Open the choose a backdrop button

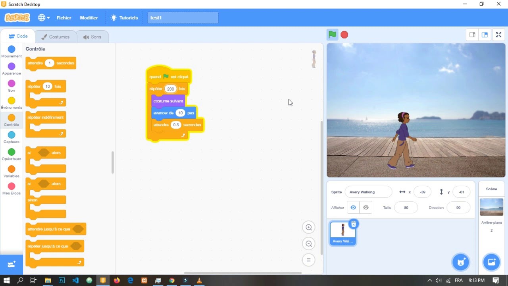(491, 262)
